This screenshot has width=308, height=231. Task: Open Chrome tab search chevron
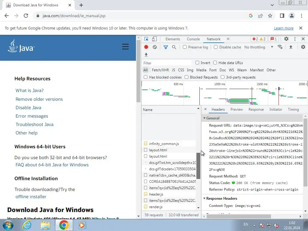pos(272,5)
